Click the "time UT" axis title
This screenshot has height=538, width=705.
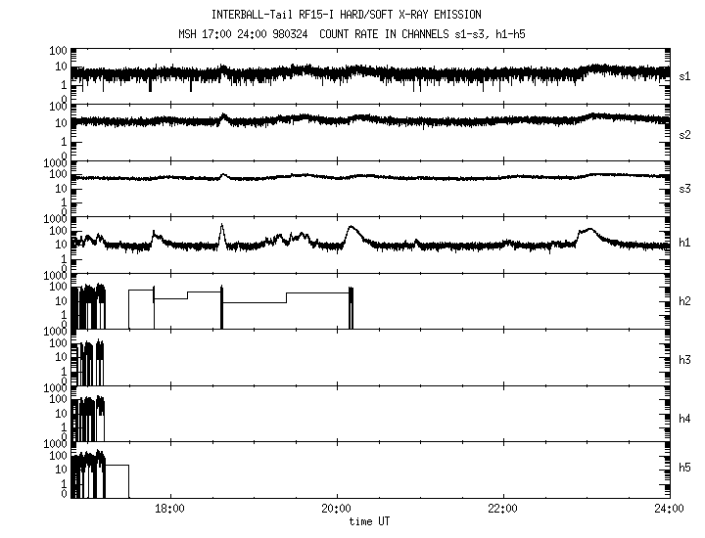(370, 521)
